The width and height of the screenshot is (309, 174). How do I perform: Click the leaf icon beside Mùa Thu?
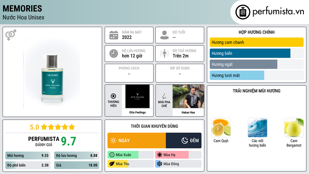pyautogui.click(x=112, y=164)
